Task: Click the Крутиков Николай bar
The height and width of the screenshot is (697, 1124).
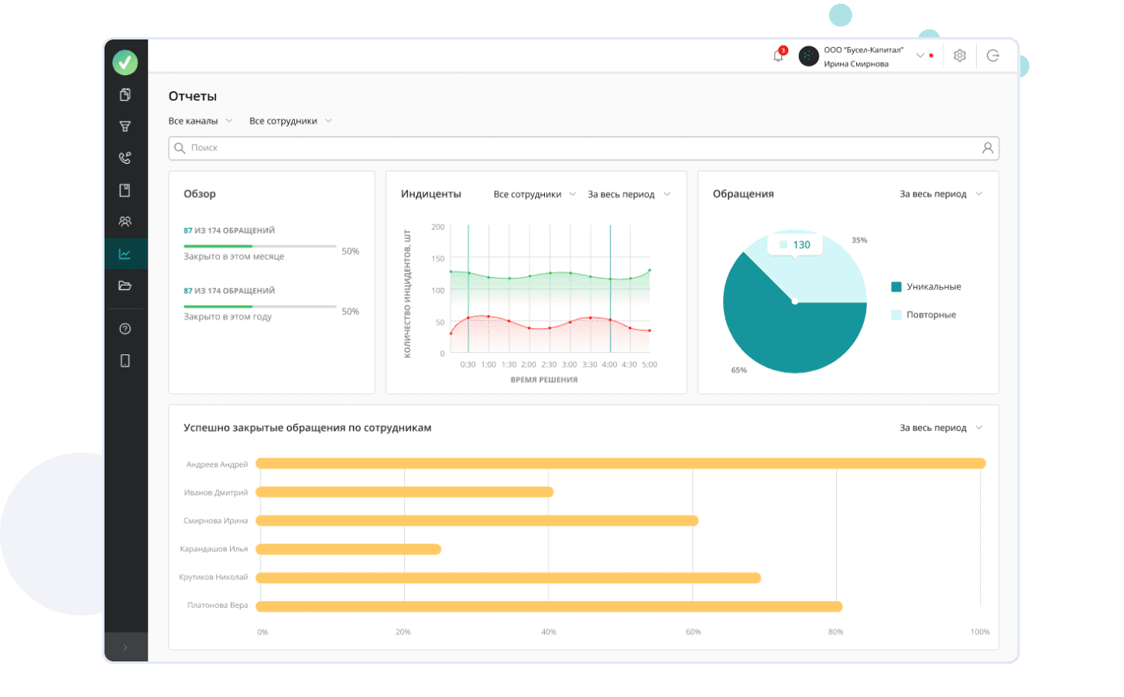Action: coord(509,578)
